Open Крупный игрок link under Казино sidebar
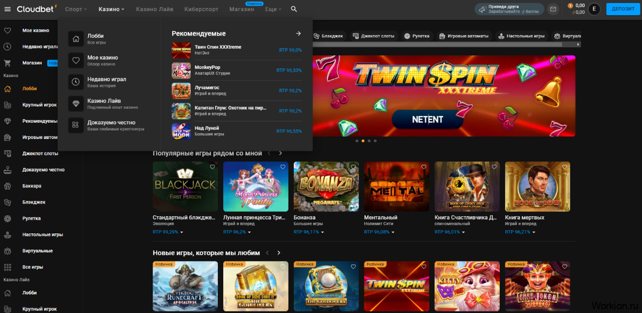The width and height of the screenshot is (642, 313). [39, 105]
